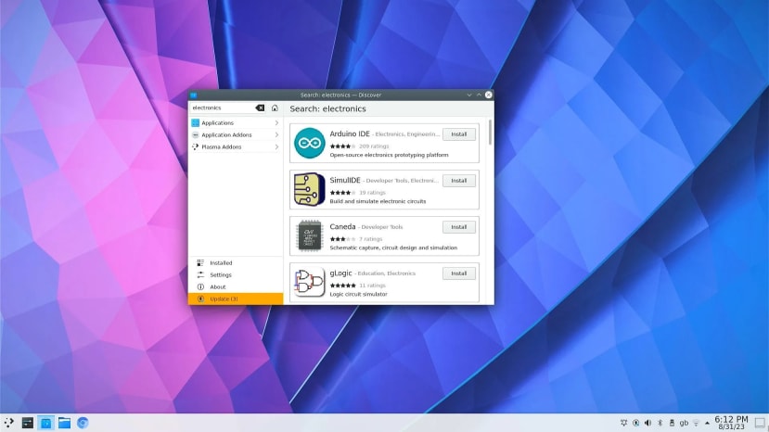Image resolution: width=769 pixels, height=432 pixels.
Task: Click the 'Logic circuit simulator' description
Action: [x=358, y=294]
